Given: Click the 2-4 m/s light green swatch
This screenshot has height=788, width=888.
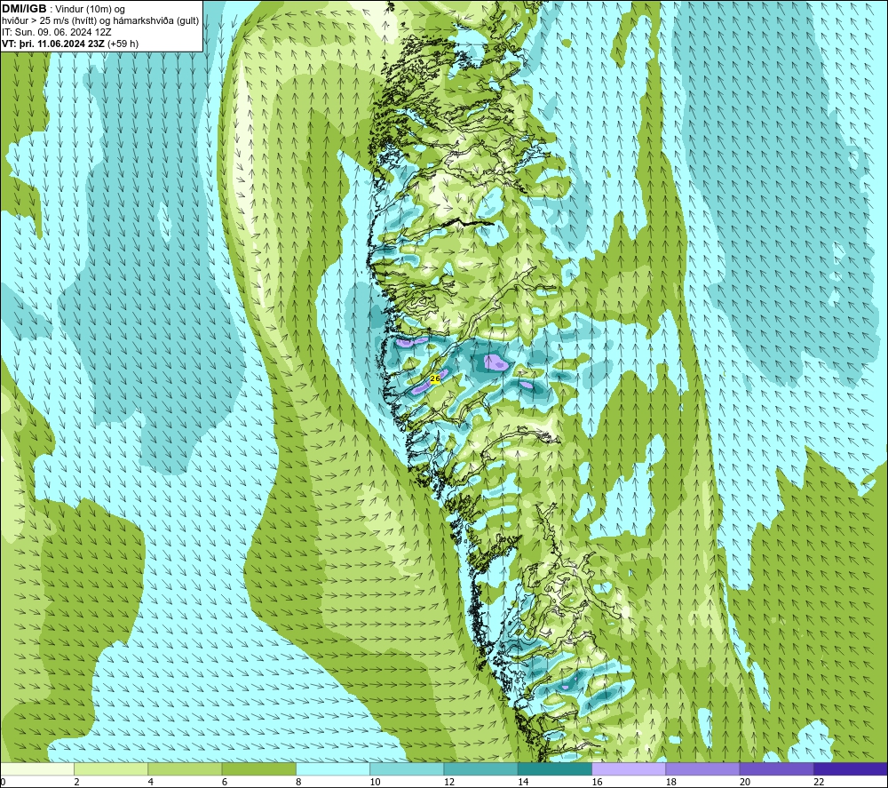Looking at the screenshot, I should pos(111,768).
